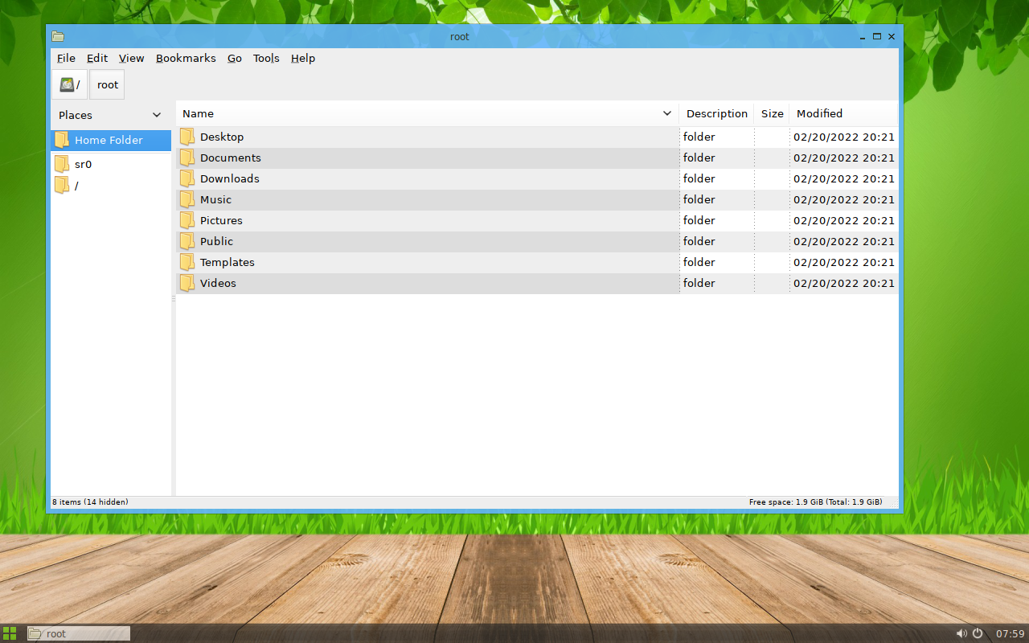Click the clock in the taskbar
The image size is (1029, 643).
(1009, 633)
